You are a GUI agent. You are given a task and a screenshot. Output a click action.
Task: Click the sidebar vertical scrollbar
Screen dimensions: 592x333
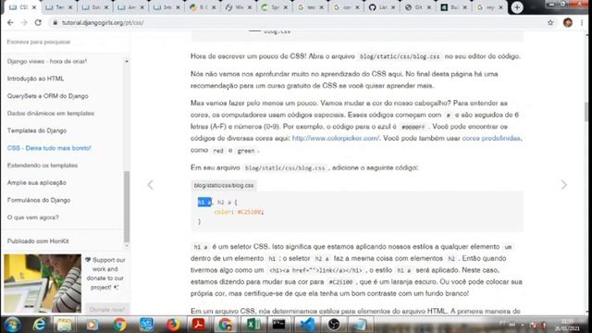tap(127, 207)
